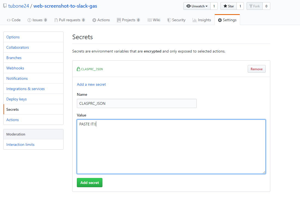This screenshot has width=300, height=200.
Task: Select the Settings tab
Action: click(x=227, y=20)
